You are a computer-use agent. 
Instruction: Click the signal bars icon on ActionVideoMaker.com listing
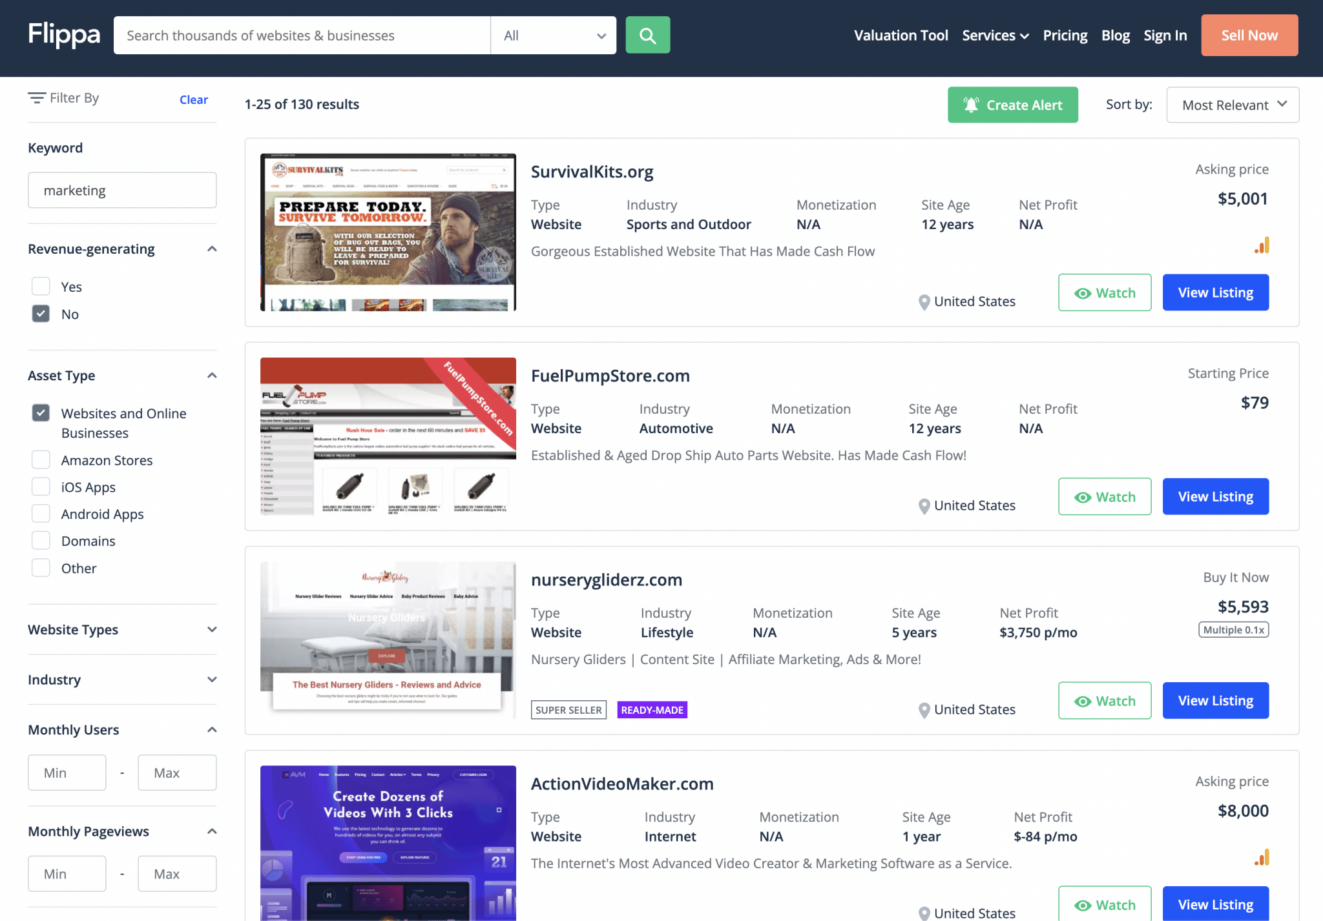pyautogui.click(x=1262, y=857)
